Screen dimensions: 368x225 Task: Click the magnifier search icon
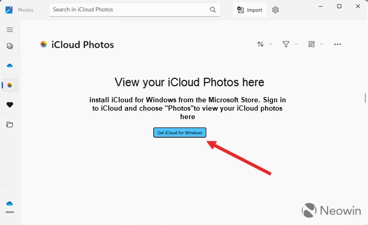pyautogui.click(x=213, y=9)
